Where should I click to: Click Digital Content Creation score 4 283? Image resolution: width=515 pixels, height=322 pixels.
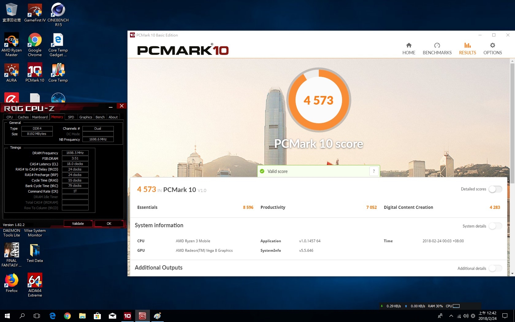[x=495, y=207]
